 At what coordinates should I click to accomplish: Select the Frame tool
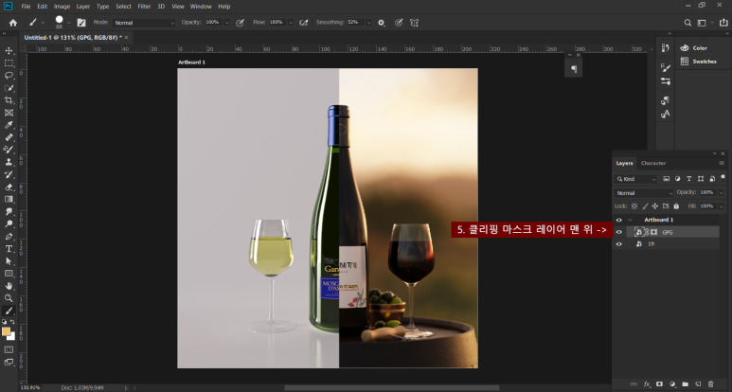tap(9, 113)
